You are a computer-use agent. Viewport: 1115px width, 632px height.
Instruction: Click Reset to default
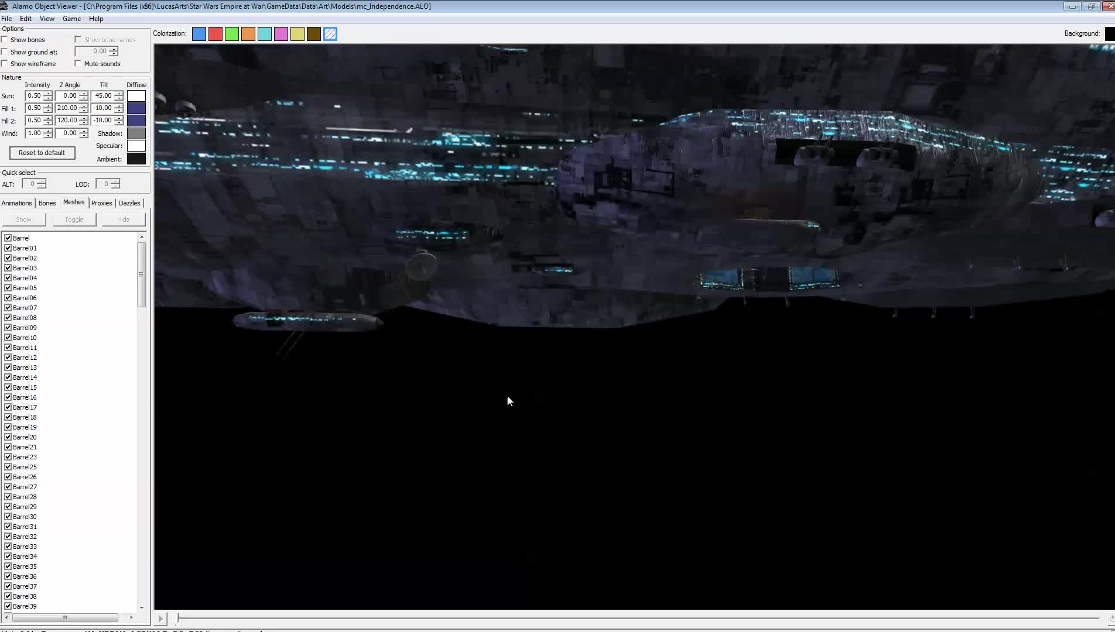42,153
